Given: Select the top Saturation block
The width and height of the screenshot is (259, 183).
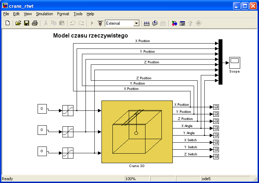Looking at the screenshot, I should pyautogui.click(x=68, y=111).
